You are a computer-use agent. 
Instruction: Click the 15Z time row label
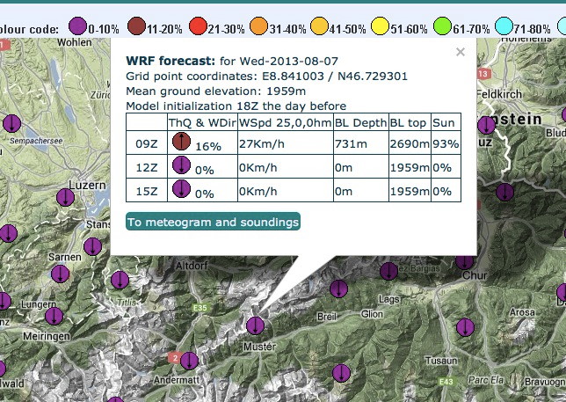click(147, 191)
